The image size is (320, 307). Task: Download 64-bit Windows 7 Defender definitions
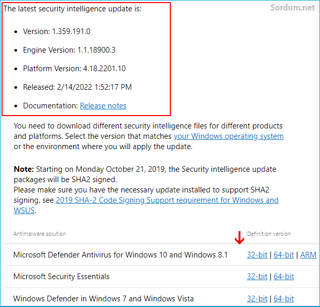284,299
